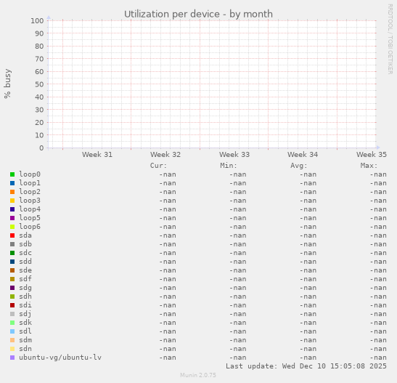Select the sdb legend label
The width and height of the screenshot is (397, 383).
(x=25, y=244)
